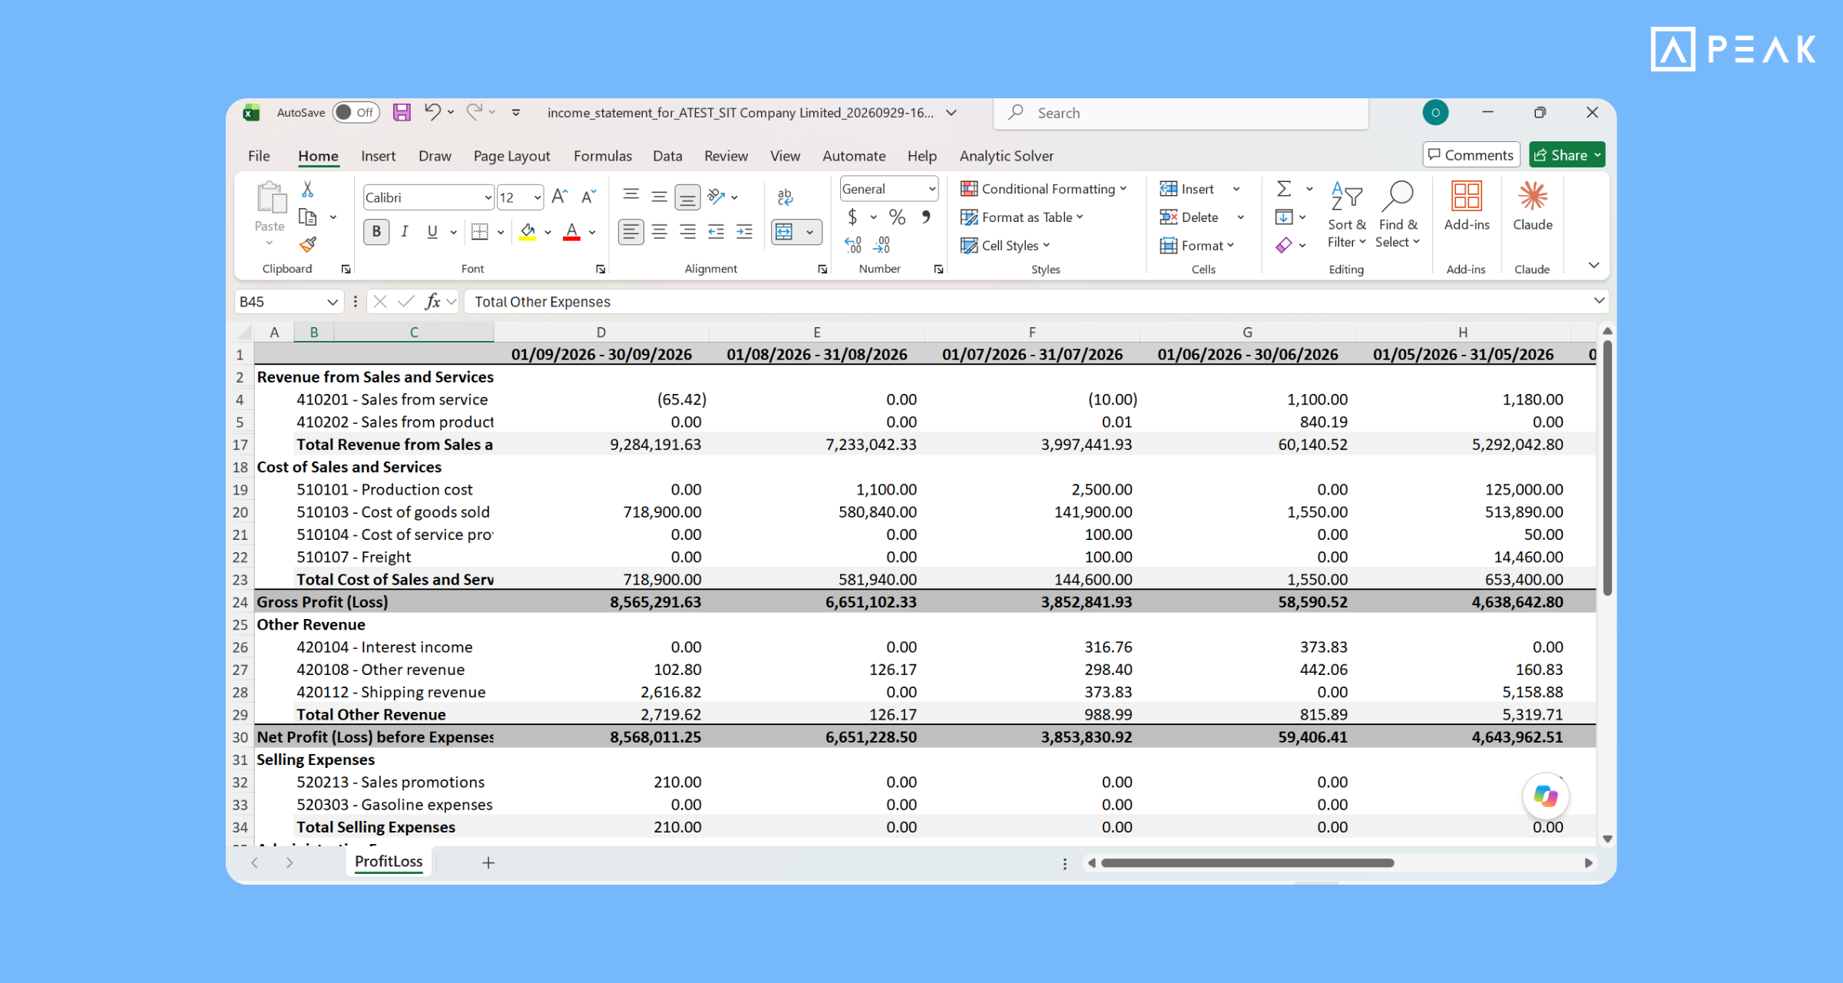The height and width of the screenshot is (983, 1843).
Task: Click the Format Painter brush icon
Action: pyautogui.click(x=308, y=245)
